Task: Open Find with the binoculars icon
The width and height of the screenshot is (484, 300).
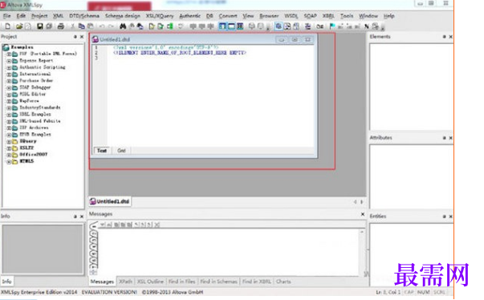Action: click(x=123, y=26)
